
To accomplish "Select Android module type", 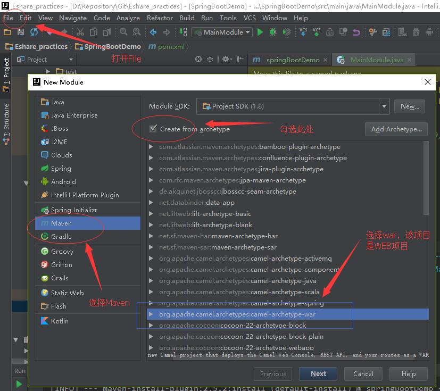I will (88, 182).
